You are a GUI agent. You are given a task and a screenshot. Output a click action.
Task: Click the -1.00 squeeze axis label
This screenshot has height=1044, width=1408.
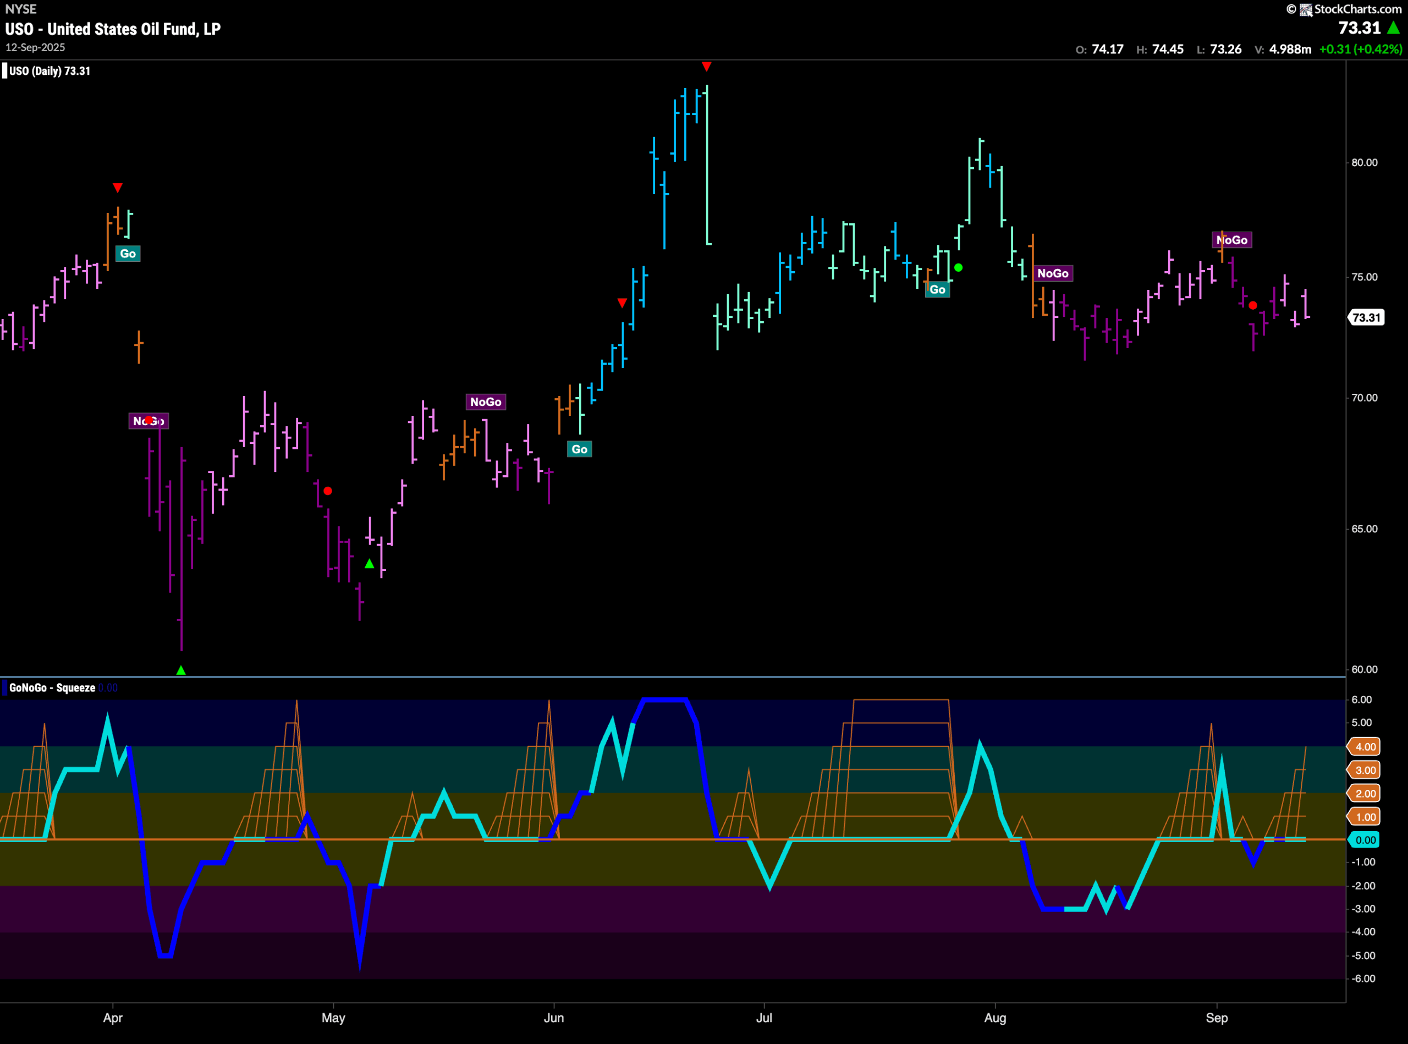[x=1362, y=862]
